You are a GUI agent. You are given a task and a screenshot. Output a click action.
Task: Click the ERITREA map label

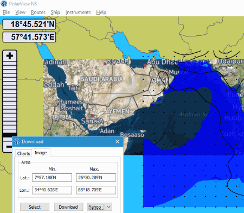point(62,117)
